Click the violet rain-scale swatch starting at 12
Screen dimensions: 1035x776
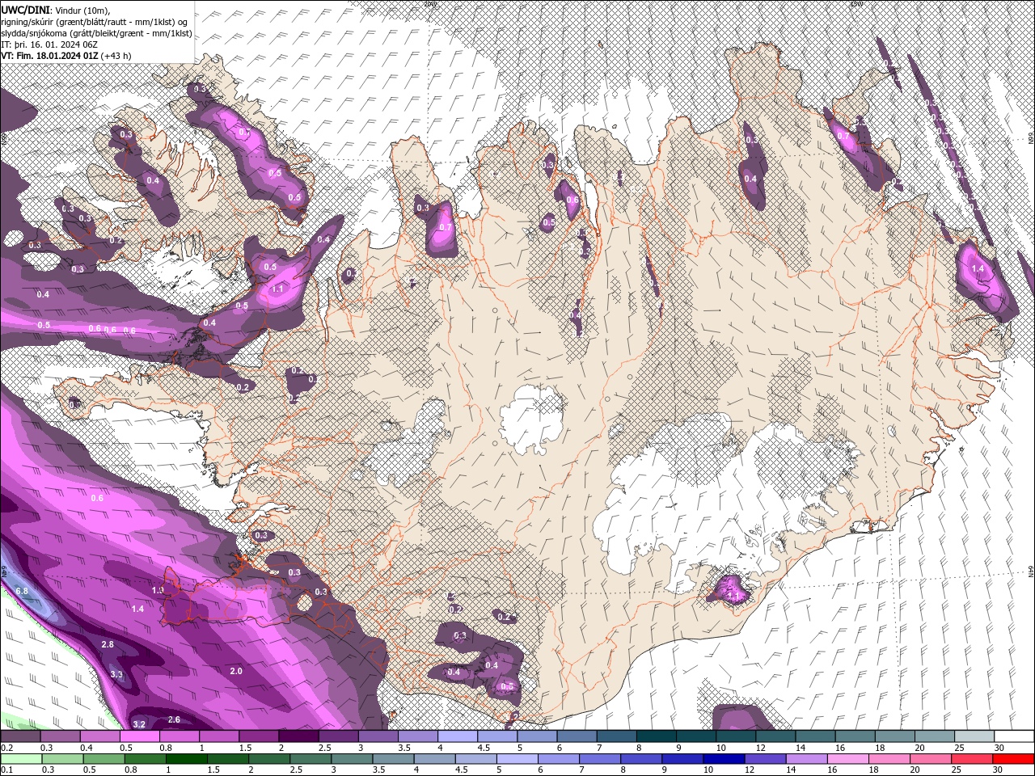pos(766,759)
